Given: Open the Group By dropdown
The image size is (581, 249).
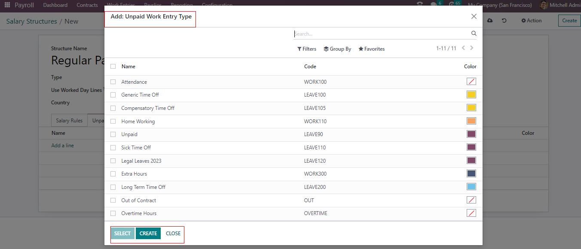Looking at the screenshot, I should (x=337, y=49).
